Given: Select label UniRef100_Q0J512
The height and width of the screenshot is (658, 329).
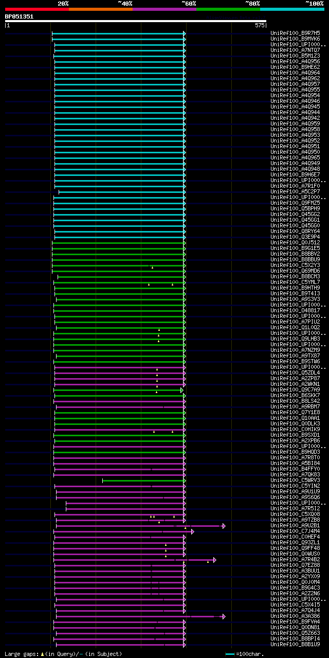Looking at the screenshot, I should (295, 243).
